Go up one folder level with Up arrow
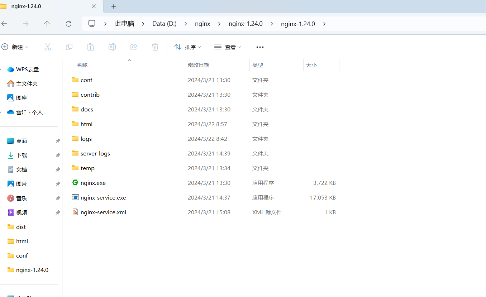 (47, 24)
